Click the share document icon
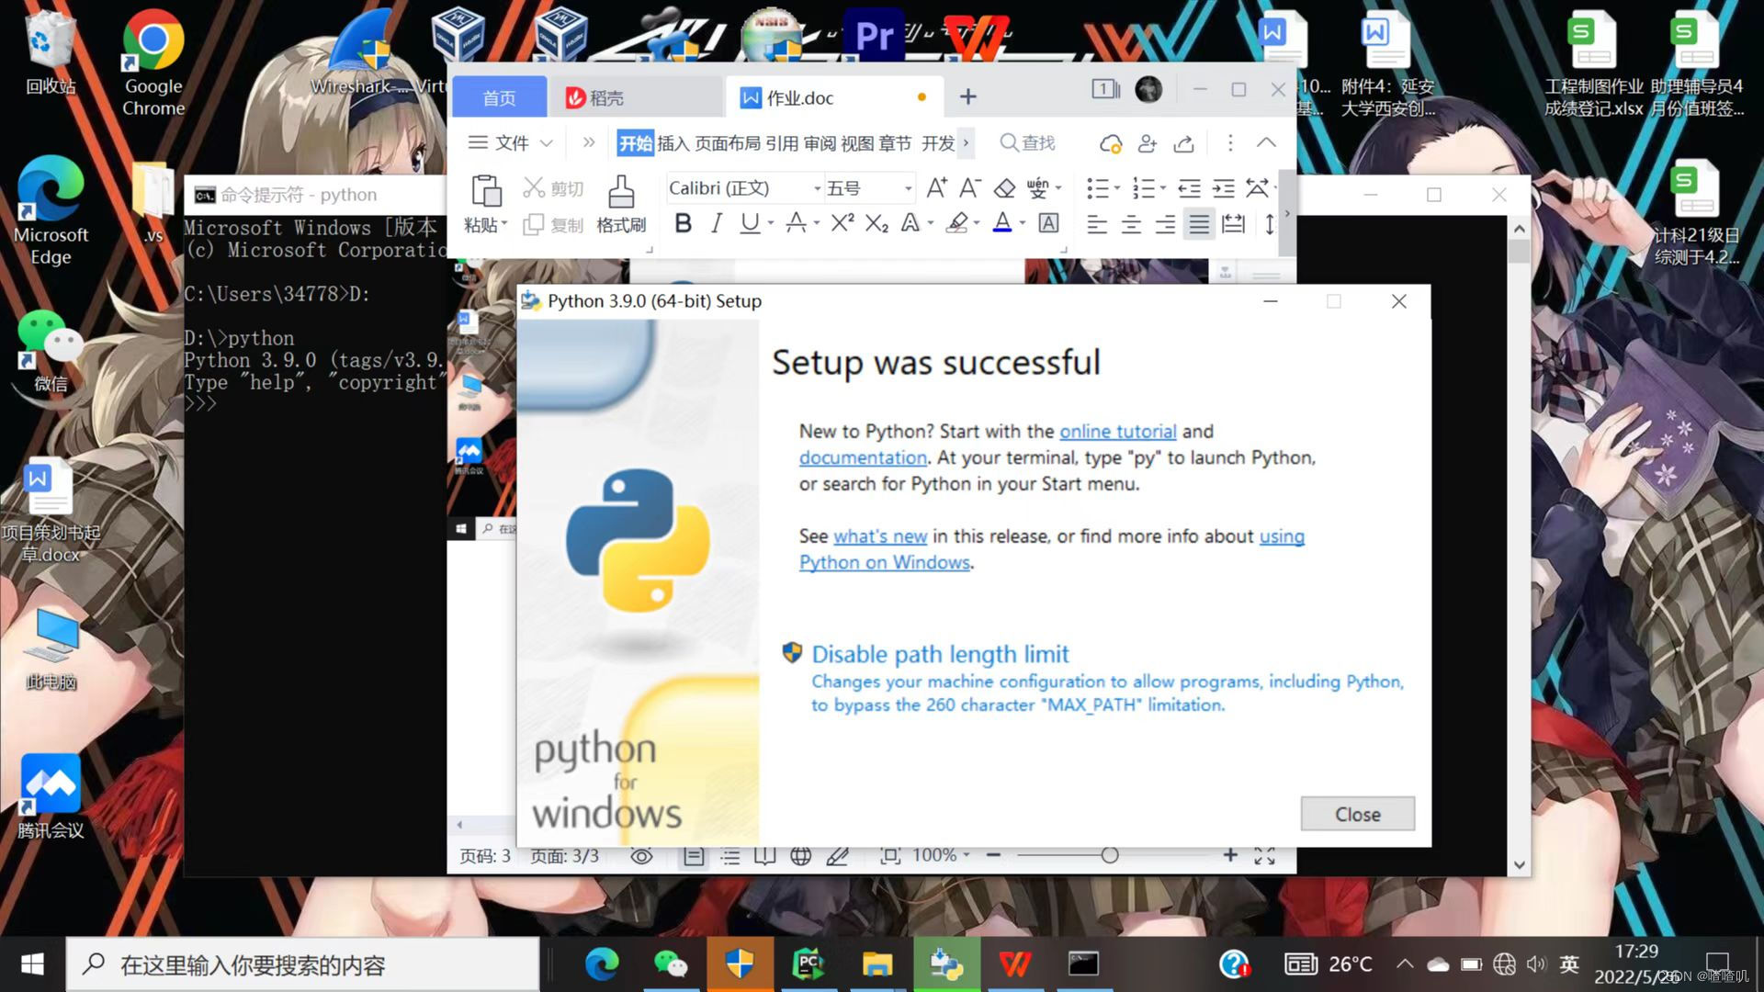Image resolution: width=1764 pixels, height=992 pixels. (1183, 143)
